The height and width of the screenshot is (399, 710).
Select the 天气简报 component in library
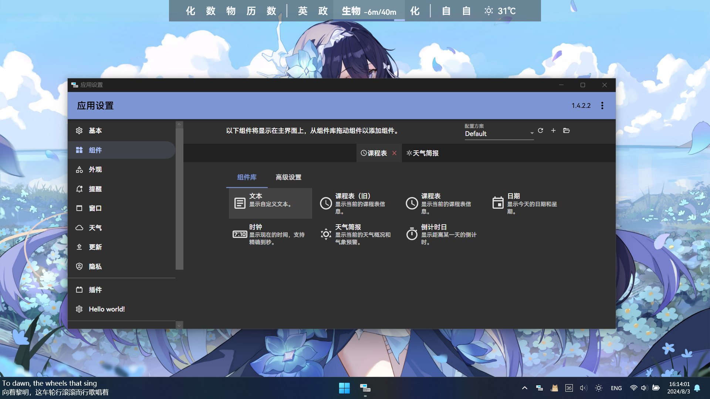pos(356,234)
